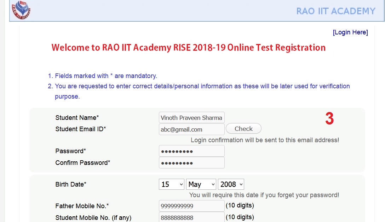Viewport: 385px width, 222px height.
Task: Click the Birth Date* label
Action: [x=71, y=184]
